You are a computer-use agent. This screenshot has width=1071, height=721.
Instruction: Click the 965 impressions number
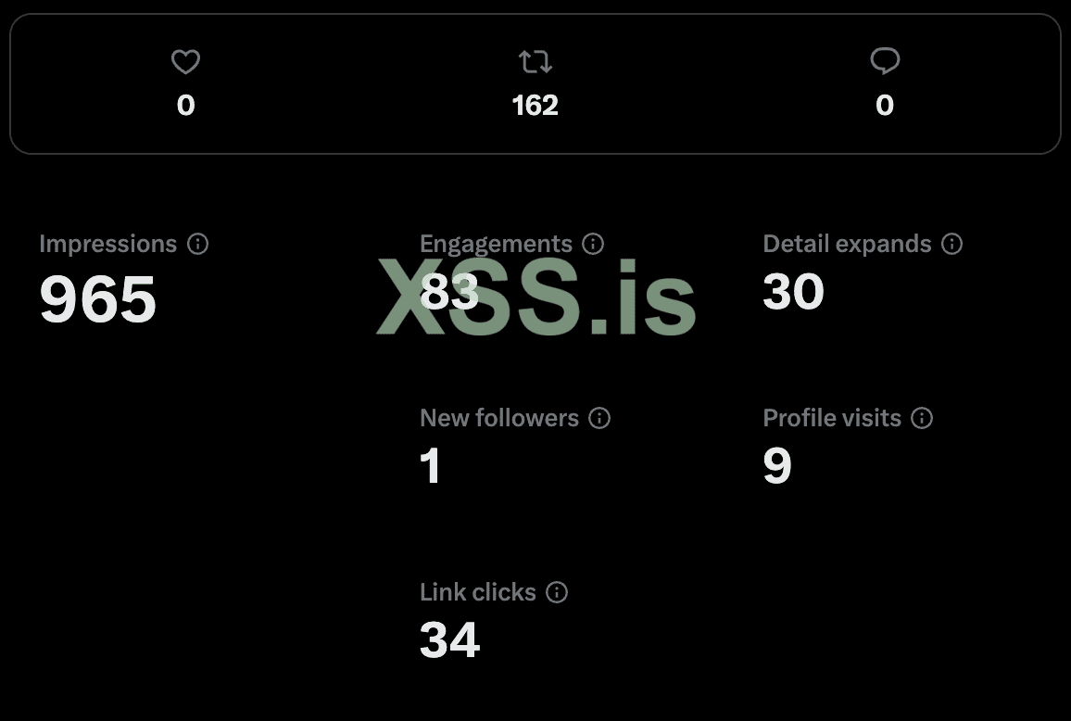click(98, 299)
